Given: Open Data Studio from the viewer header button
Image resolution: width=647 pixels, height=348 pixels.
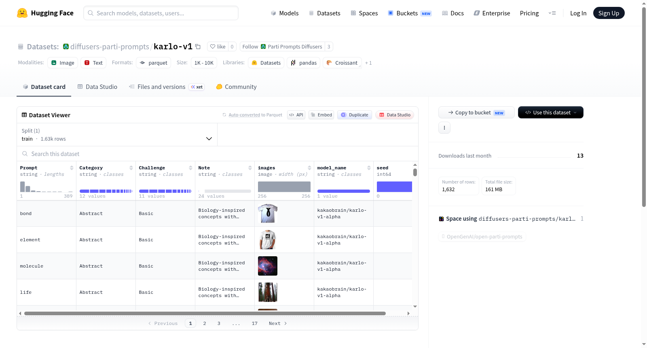Looking at the screenshot, I should coord(395,115).
